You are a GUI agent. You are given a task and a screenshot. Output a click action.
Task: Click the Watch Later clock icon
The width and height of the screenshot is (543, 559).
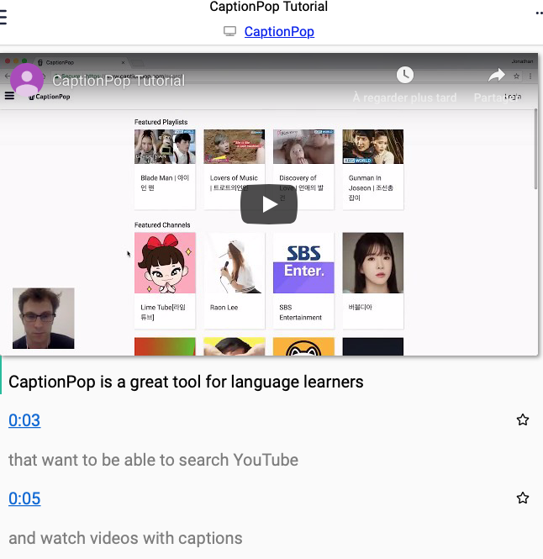point(405,75)
